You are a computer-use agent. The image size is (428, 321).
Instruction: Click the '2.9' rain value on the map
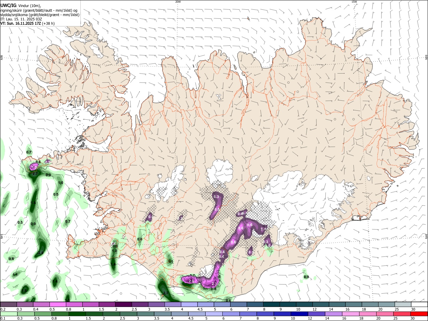41,253
